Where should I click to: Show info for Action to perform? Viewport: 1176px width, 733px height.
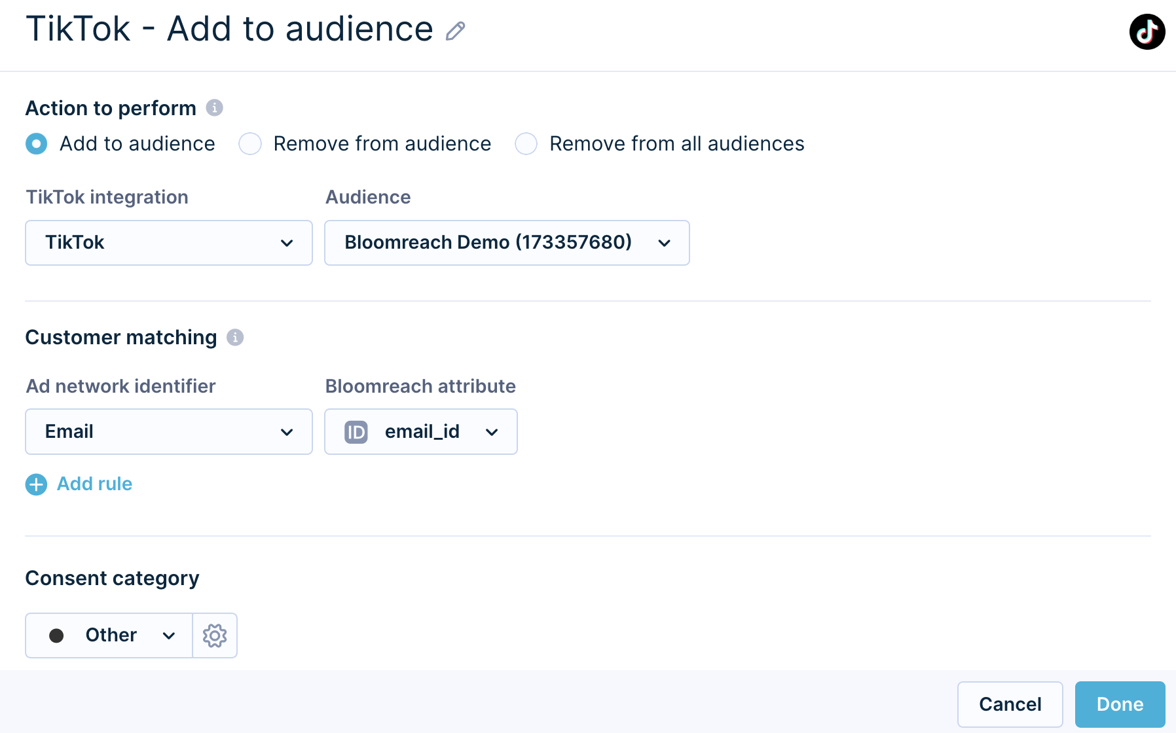(x=214, y=107)
